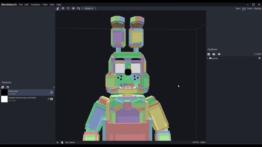The height and width of the screenshot is (147, 262).
Task: Open Outliner options beside the element counter
Action: click(x=255, y=54)
